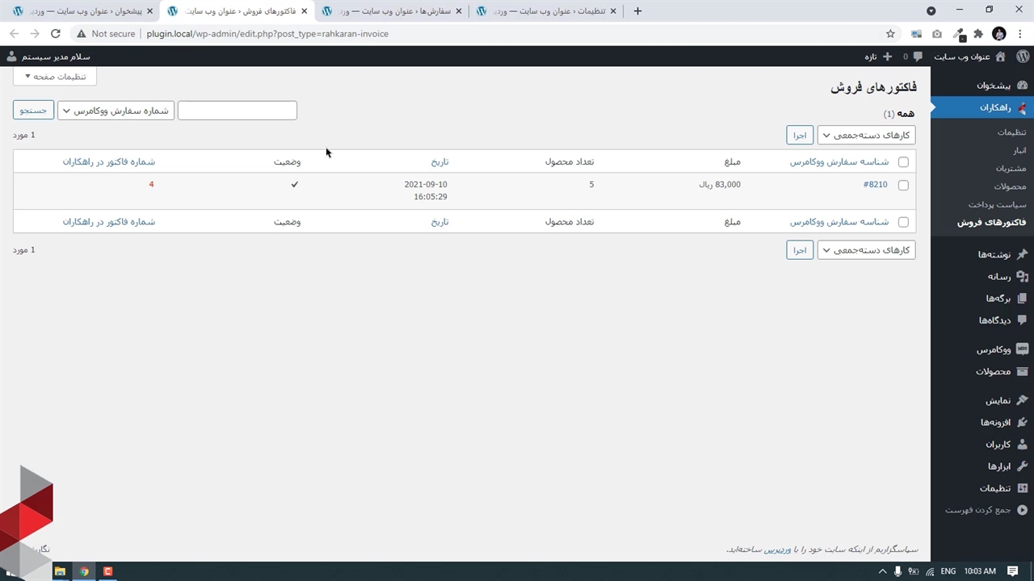Click the comments bubble icon in admin bar
The width and height of the screenshot is (1034, 581).
pyautogui.click(x=917, y=56)
